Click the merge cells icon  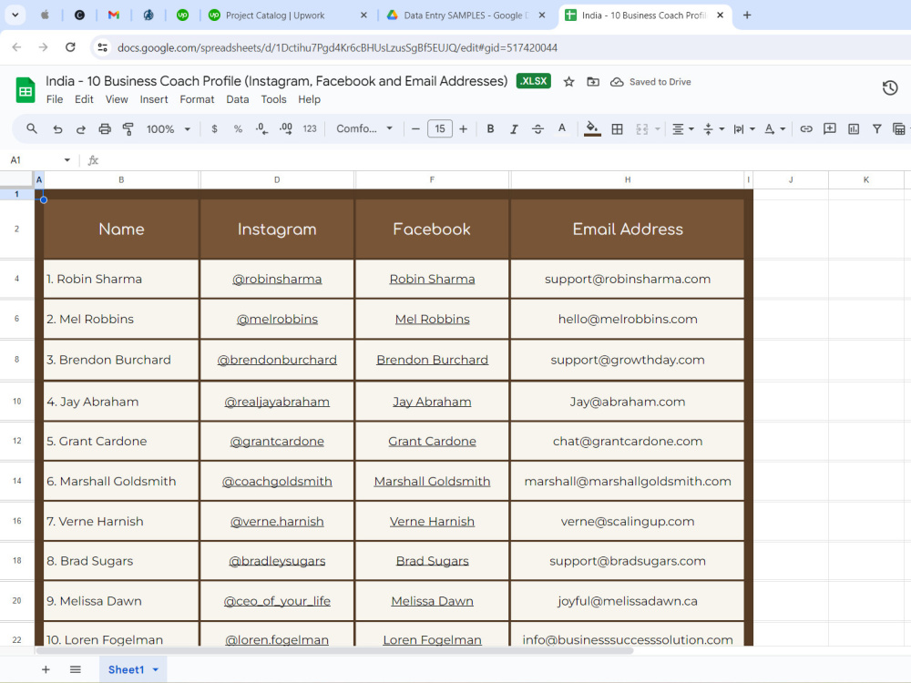642,129
